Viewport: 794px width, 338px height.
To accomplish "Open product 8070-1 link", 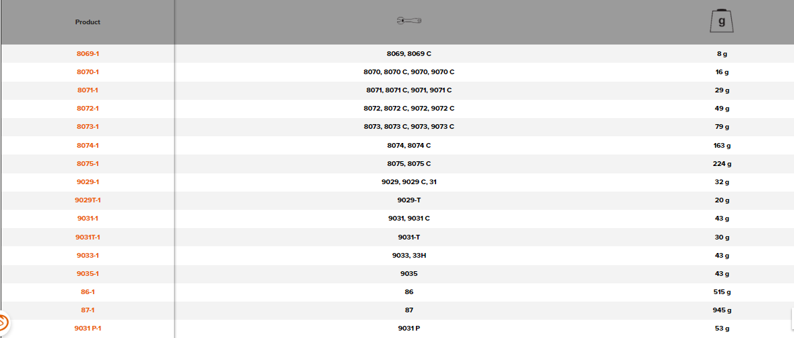I will pos(88,72).
